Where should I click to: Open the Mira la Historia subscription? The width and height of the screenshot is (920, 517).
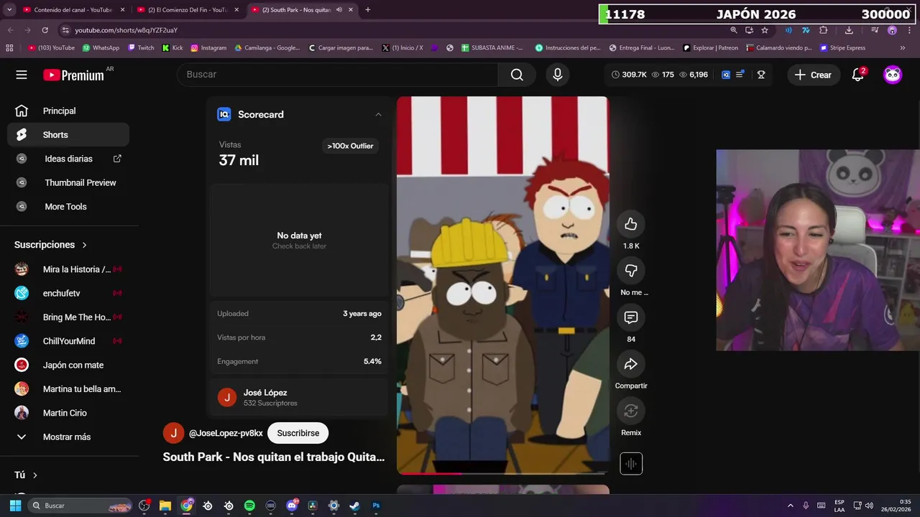click(x=70, y=269)
